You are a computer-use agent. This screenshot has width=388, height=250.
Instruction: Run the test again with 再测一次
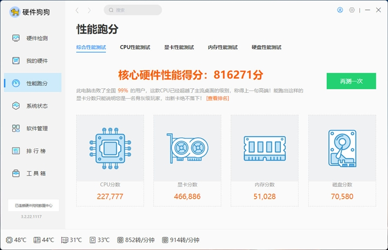[351, 81]
